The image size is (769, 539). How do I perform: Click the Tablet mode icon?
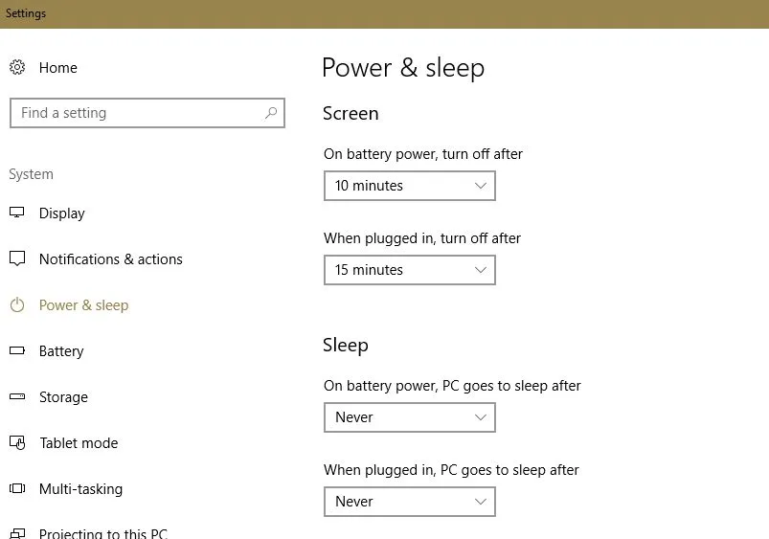pos(17,442)
